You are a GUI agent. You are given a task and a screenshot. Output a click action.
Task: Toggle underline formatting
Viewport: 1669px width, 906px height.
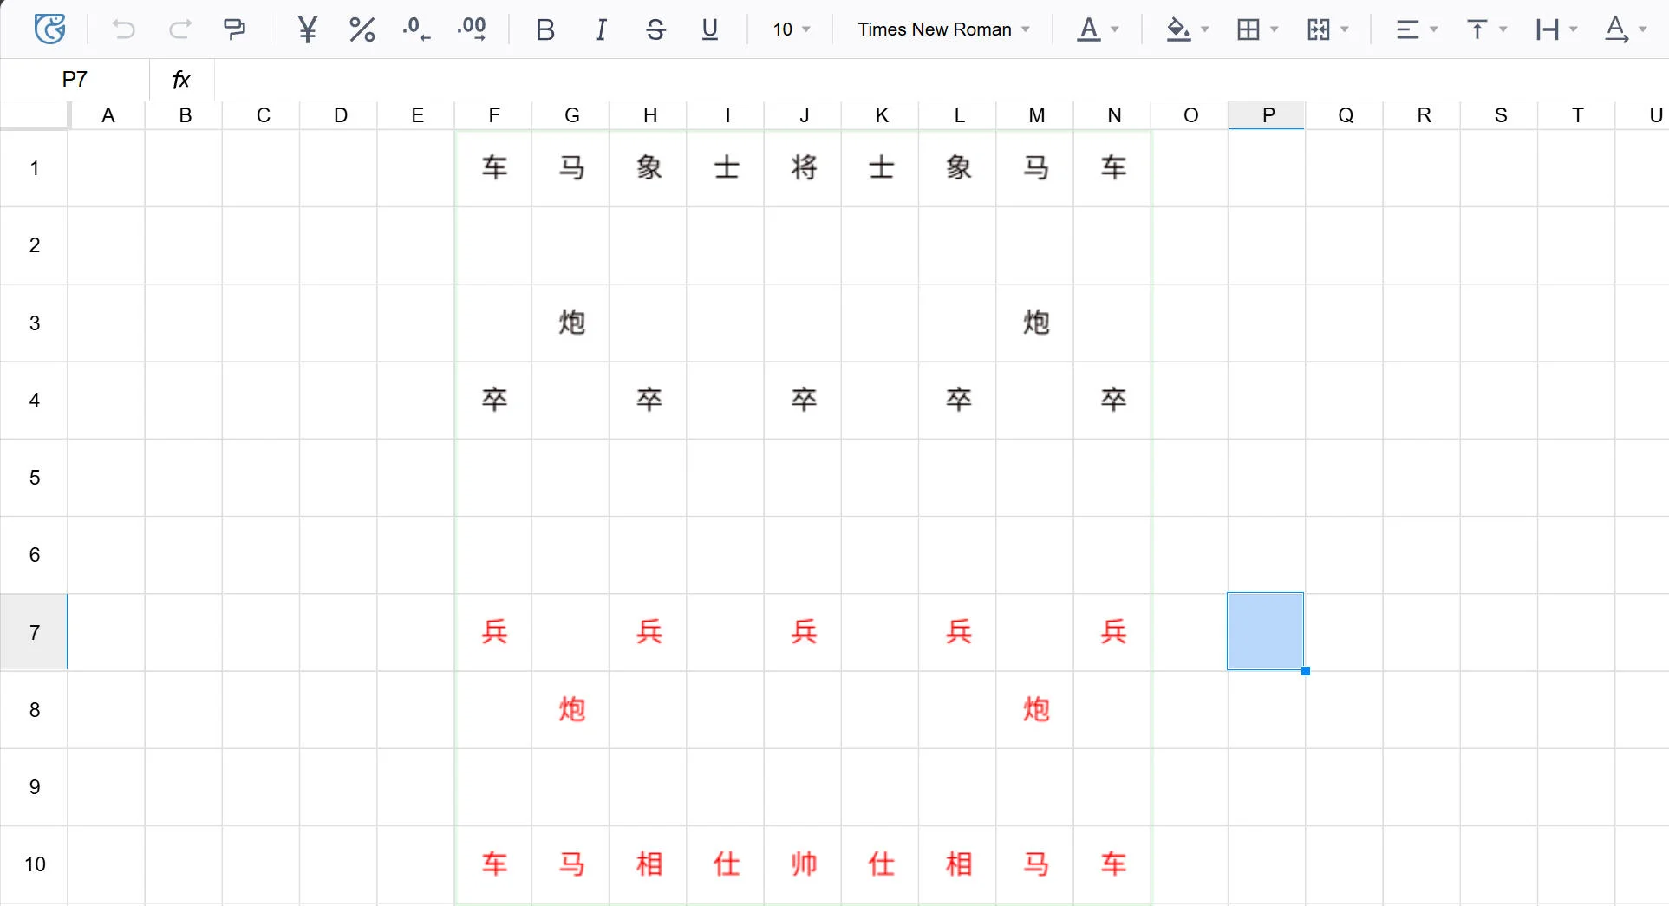click(710, 29)
